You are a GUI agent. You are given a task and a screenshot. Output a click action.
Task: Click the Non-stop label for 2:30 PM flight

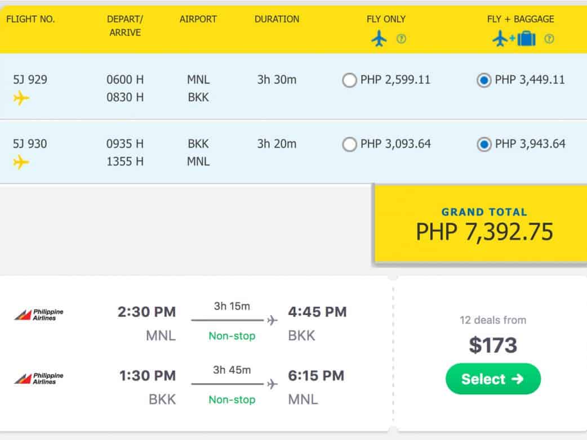[x=232, y=336]
